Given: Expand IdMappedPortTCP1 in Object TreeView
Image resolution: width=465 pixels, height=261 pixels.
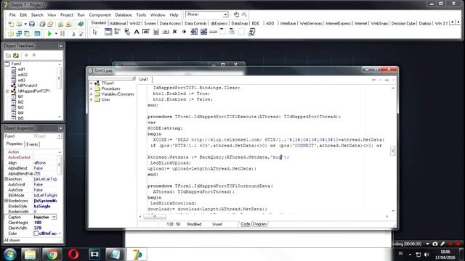Looking at the screenshot, I should coord(7,91).
